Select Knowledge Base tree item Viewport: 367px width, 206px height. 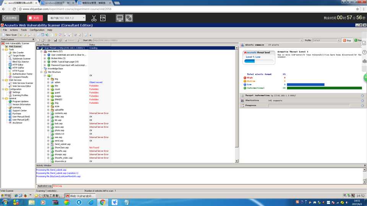click(x=55, y=68)
